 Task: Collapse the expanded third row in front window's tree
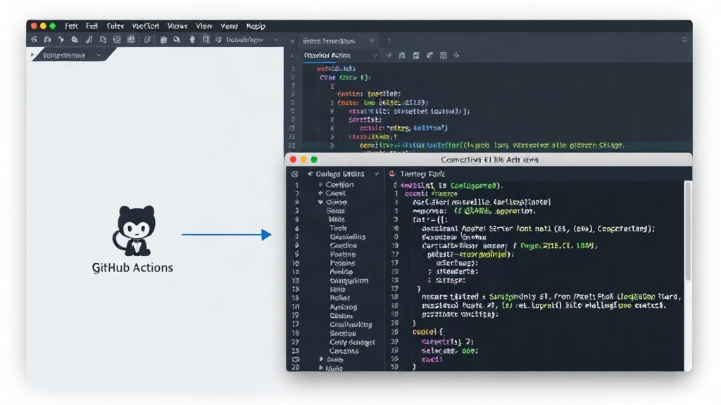[320, 202]
